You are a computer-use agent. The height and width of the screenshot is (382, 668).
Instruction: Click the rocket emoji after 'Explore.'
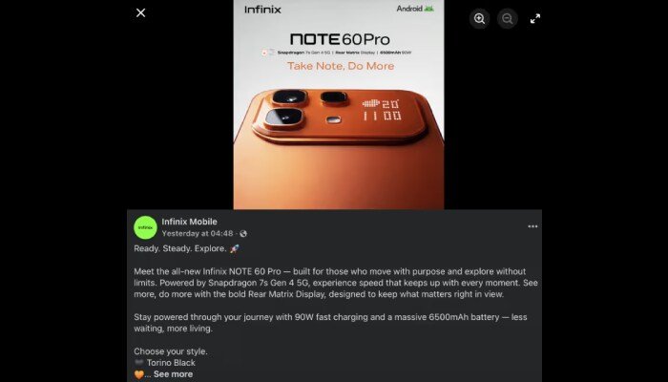(235, 248)
